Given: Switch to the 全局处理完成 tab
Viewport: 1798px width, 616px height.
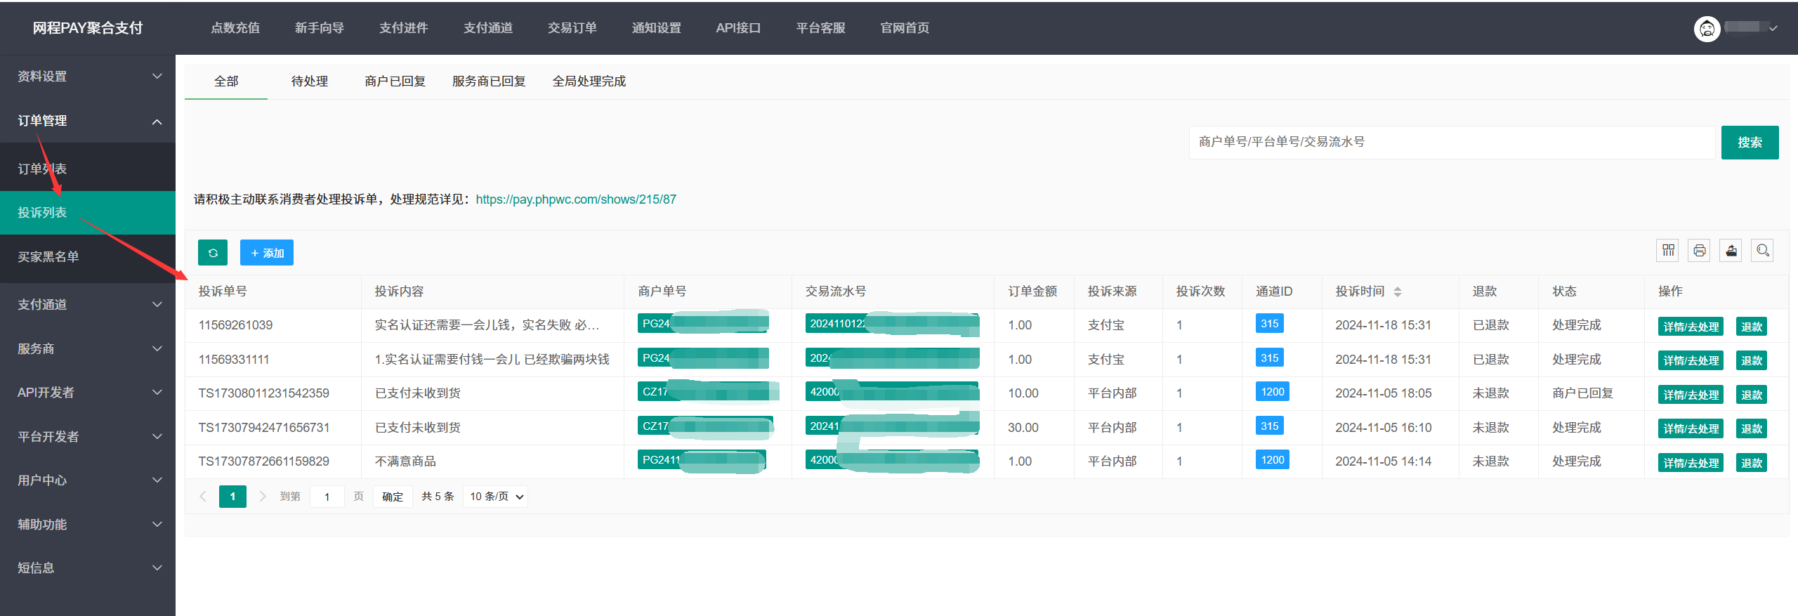Looking at the screenshot, I should coord(589,81).
